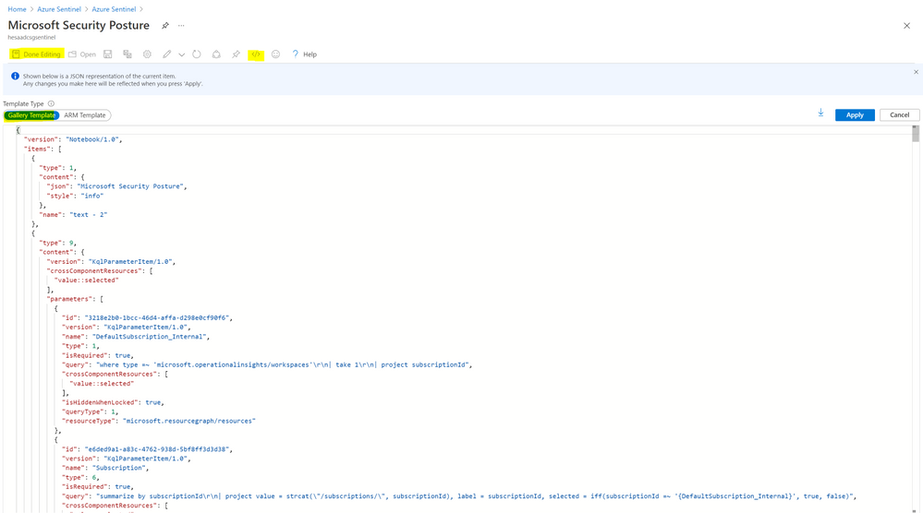Click the Save As icon in the toolbar
The image size is (923, 513).
[128, 54]
